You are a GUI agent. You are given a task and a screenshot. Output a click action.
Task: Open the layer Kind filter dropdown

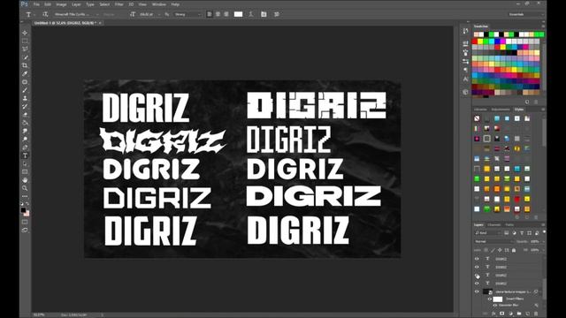point(487,233)
